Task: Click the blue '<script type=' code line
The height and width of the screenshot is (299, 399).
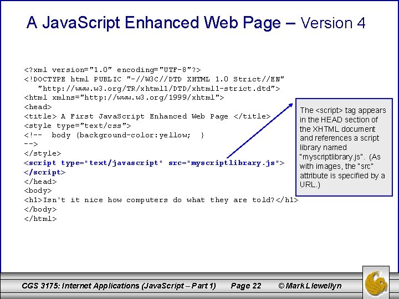Action: click(154, 163)
